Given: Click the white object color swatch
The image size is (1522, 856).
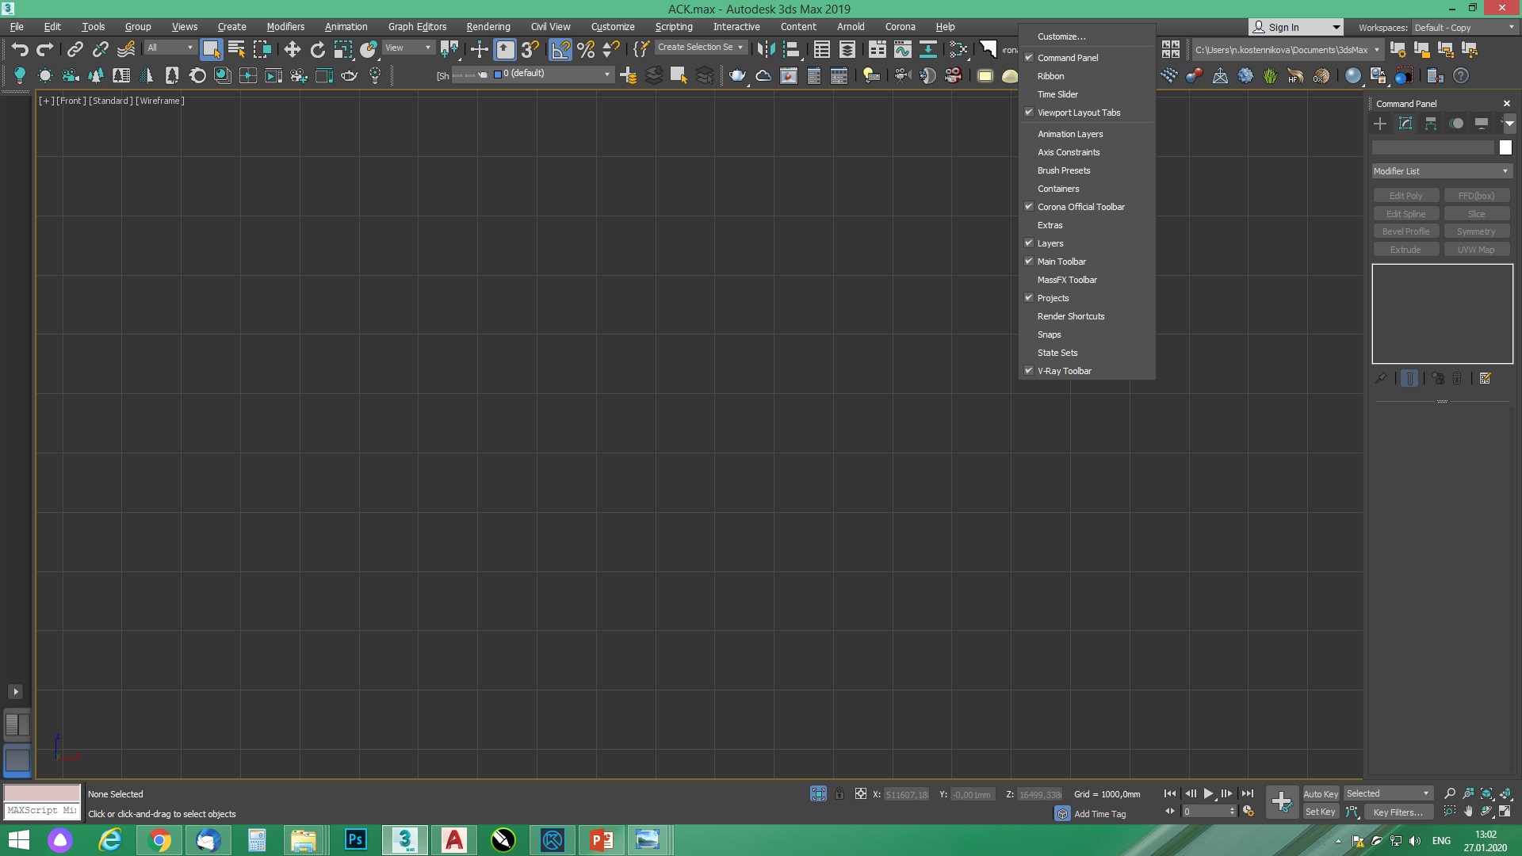Looking at the screenshot, I should click(x=1505, y=147).
